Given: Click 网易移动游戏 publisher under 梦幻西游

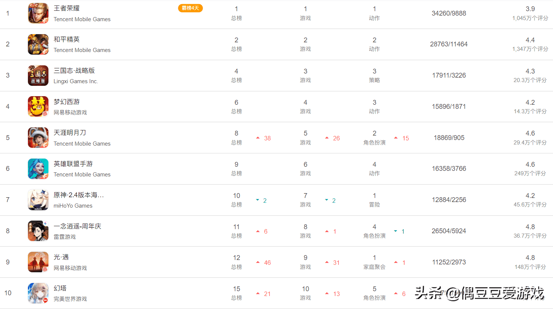Looking at the screenshot, I should pyautogui.click(x=70, y=113).
